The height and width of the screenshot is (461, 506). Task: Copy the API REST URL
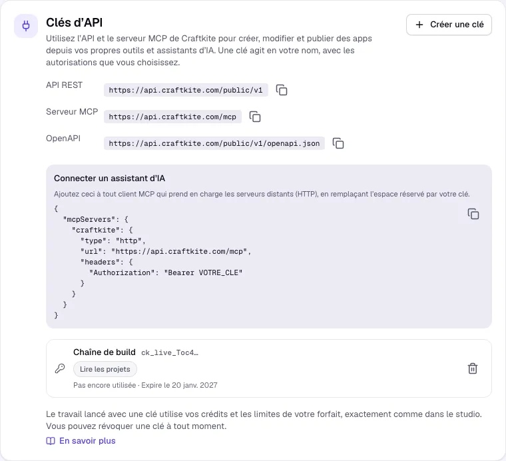coord(282,90)
